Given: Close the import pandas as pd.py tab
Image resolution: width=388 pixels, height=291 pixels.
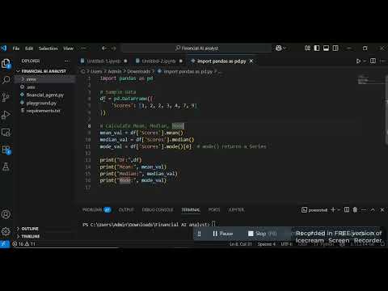Looking at the screenshot, I should tap(251, 61).
